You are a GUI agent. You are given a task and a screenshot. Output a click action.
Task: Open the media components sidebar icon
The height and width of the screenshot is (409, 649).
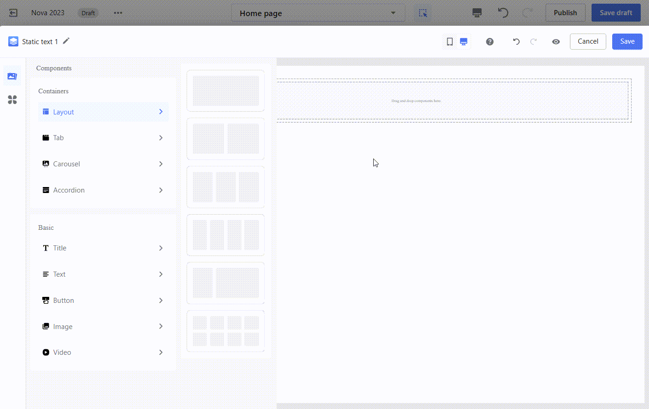click(12, 76)
